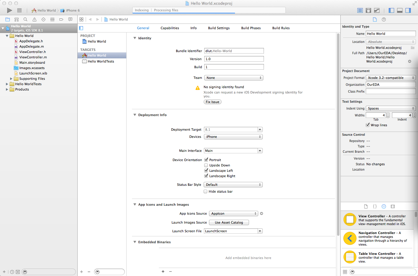Click Use Asset Catalog button

[x=229, y=222]
